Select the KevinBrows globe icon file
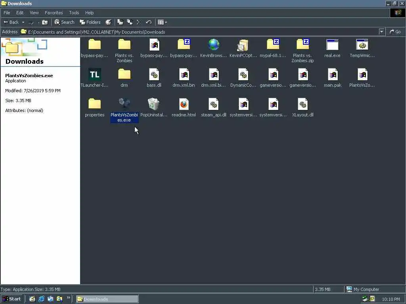This screenshot has height=304, width=406. pyautogui.click(x=214, y=48)
